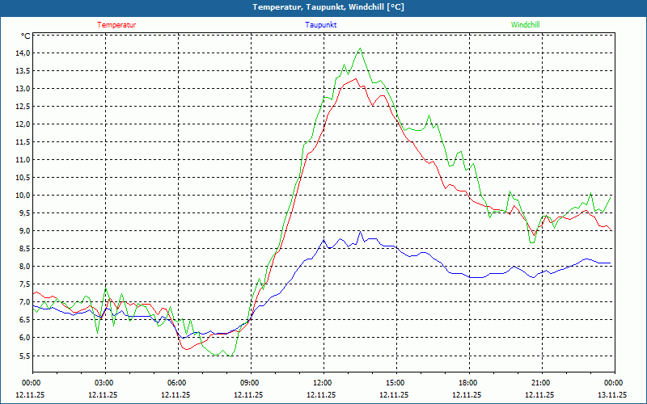The height and width of the screenshot is (404, 647).
Task: Click the 15:00 time axis label
Action: point(395,383)
